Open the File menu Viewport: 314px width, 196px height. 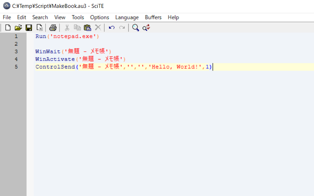7,17
